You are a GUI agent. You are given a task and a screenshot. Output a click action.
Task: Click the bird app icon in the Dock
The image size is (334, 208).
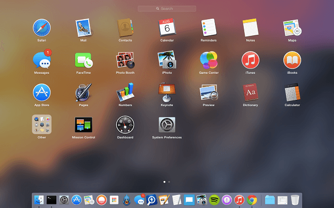tap(126, 200)
